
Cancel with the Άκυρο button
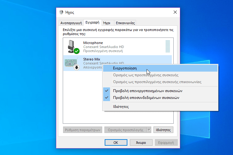[x=141, y=143]
